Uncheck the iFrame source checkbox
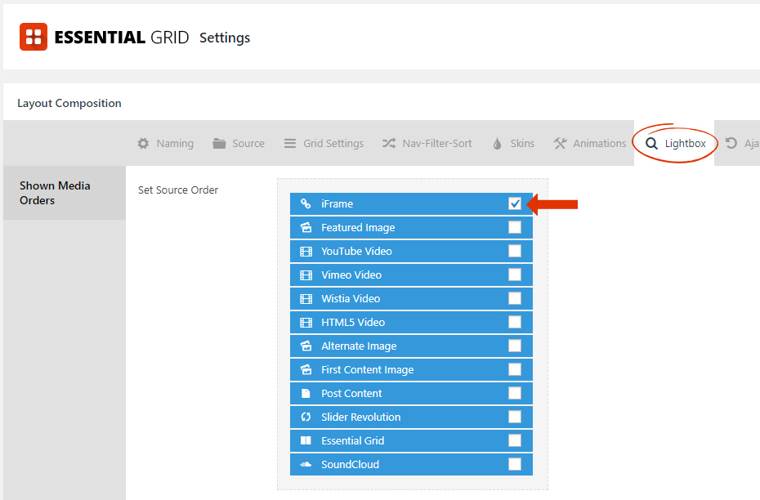 [x=515, y=203]
